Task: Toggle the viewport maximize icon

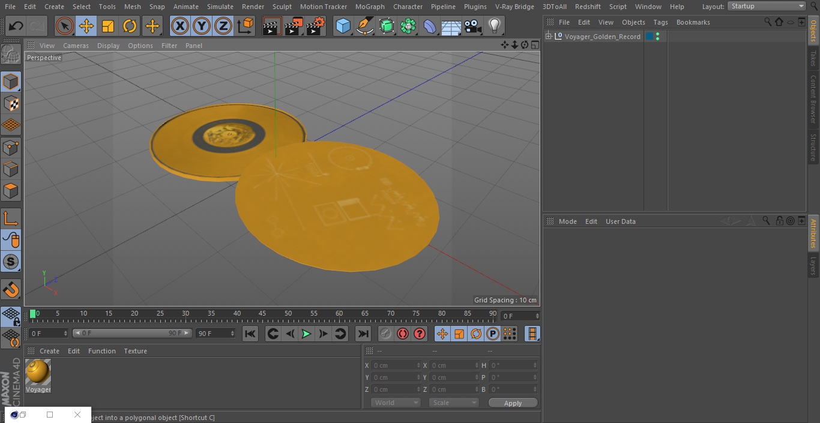Action: [x=534, y=45]
